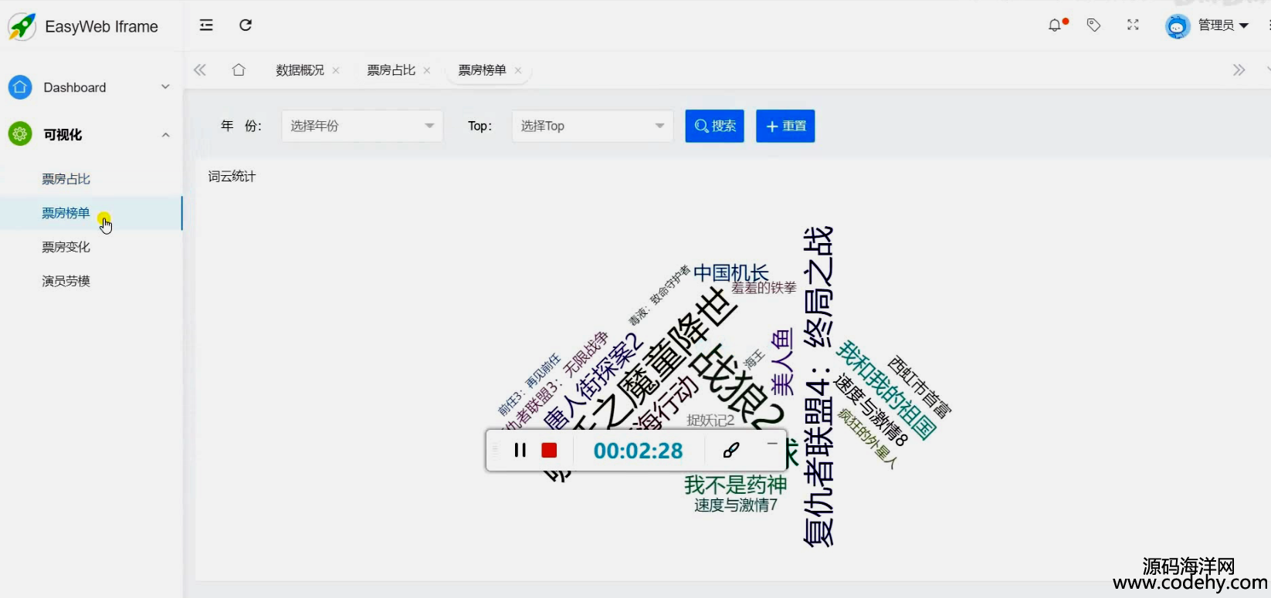
Task: Open 演员劳模 in the sidebar
Action: [x=66, y=281]
